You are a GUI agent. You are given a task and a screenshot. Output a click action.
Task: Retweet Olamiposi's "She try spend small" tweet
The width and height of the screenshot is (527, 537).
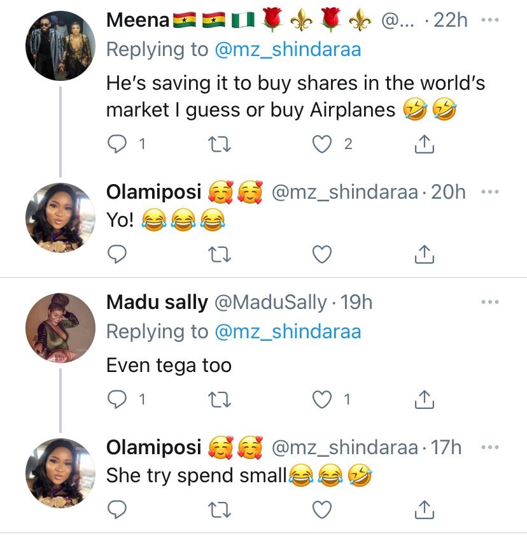point(220,510)
